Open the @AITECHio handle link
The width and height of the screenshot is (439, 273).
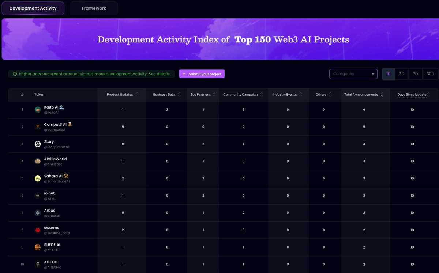(53, 267)
